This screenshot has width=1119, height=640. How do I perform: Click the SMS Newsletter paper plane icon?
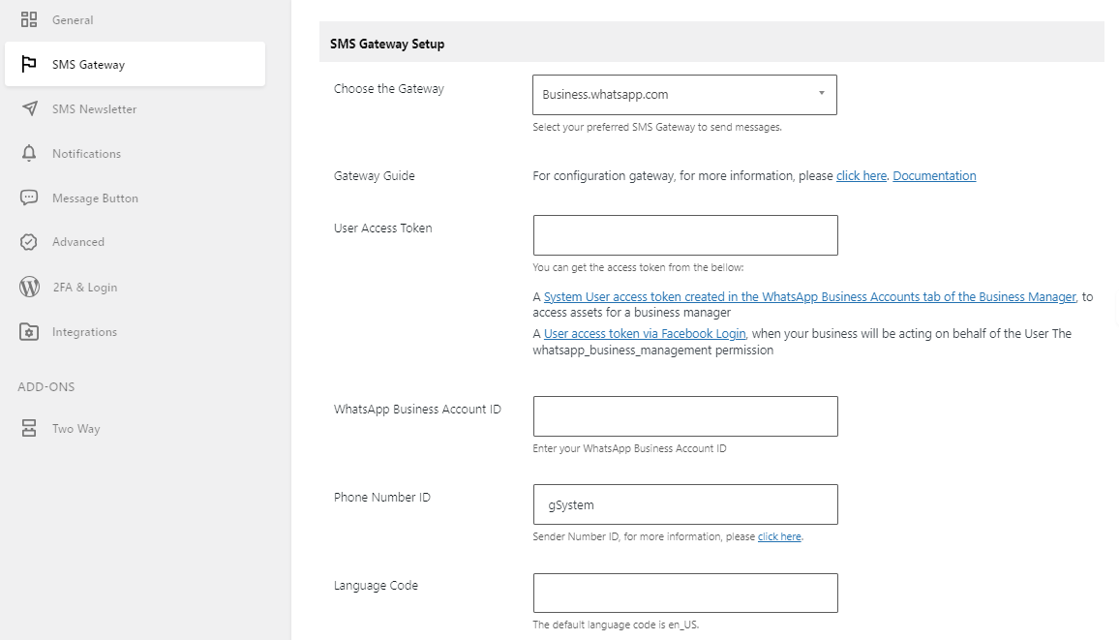pyautogui.click(x=29, y=108)
